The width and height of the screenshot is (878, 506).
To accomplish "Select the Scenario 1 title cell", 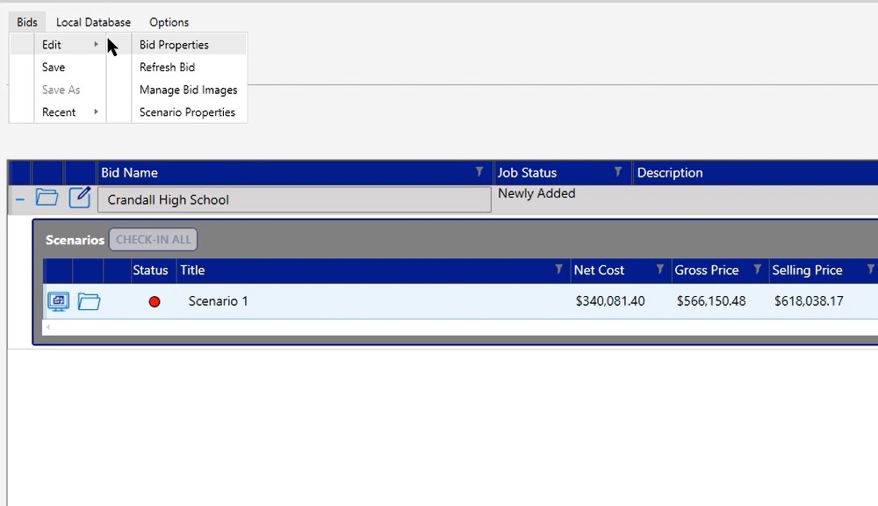I will point(219,301).
